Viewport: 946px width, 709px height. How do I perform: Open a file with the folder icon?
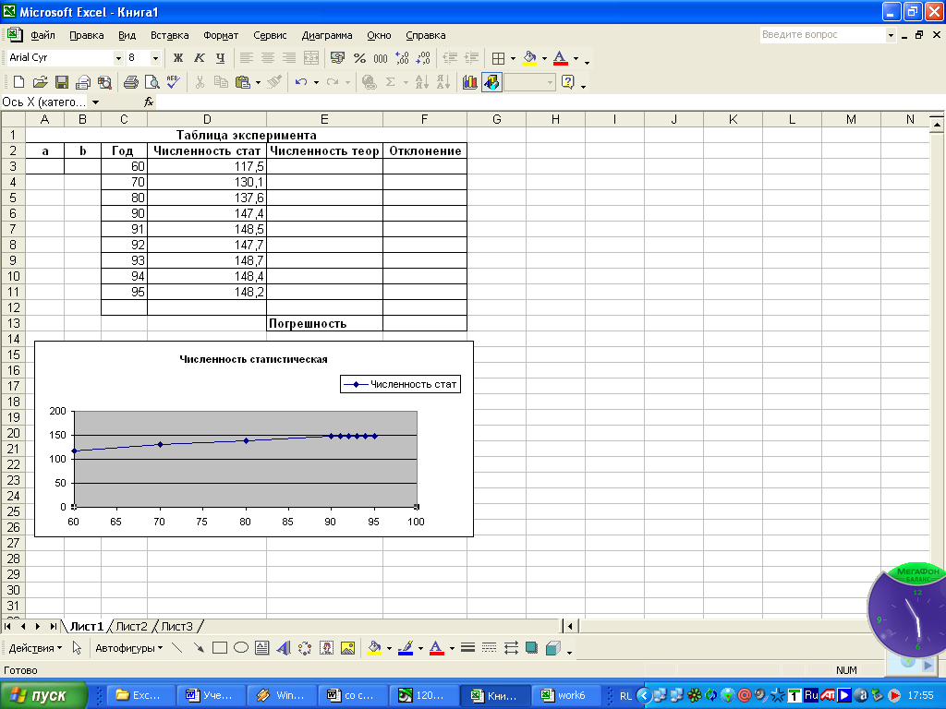[x=40, y=82]
